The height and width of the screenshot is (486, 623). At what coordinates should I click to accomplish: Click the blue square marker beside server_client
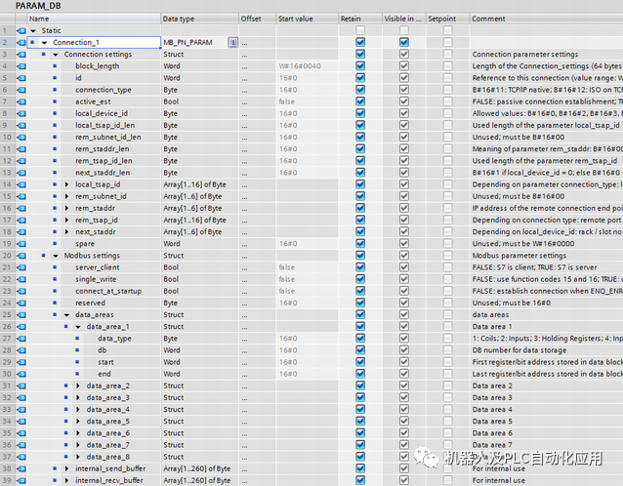click(55, 267)
